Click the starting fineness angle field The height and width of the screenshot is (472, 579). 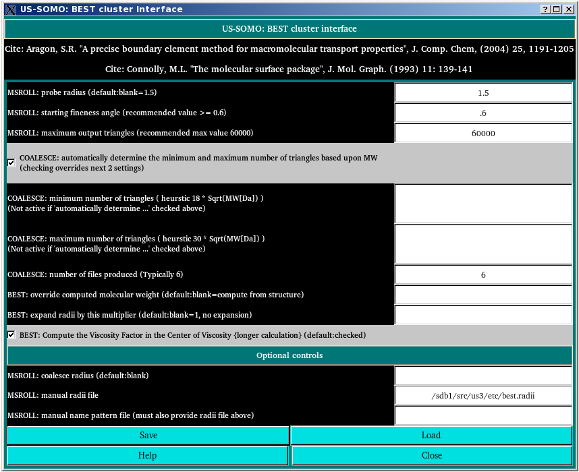pyautogui.click(x=483, y=113)
